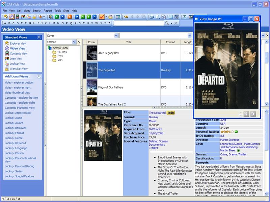270x202 pixels.
Task: Open search options dropdown arrow
Action: [171, 23]
